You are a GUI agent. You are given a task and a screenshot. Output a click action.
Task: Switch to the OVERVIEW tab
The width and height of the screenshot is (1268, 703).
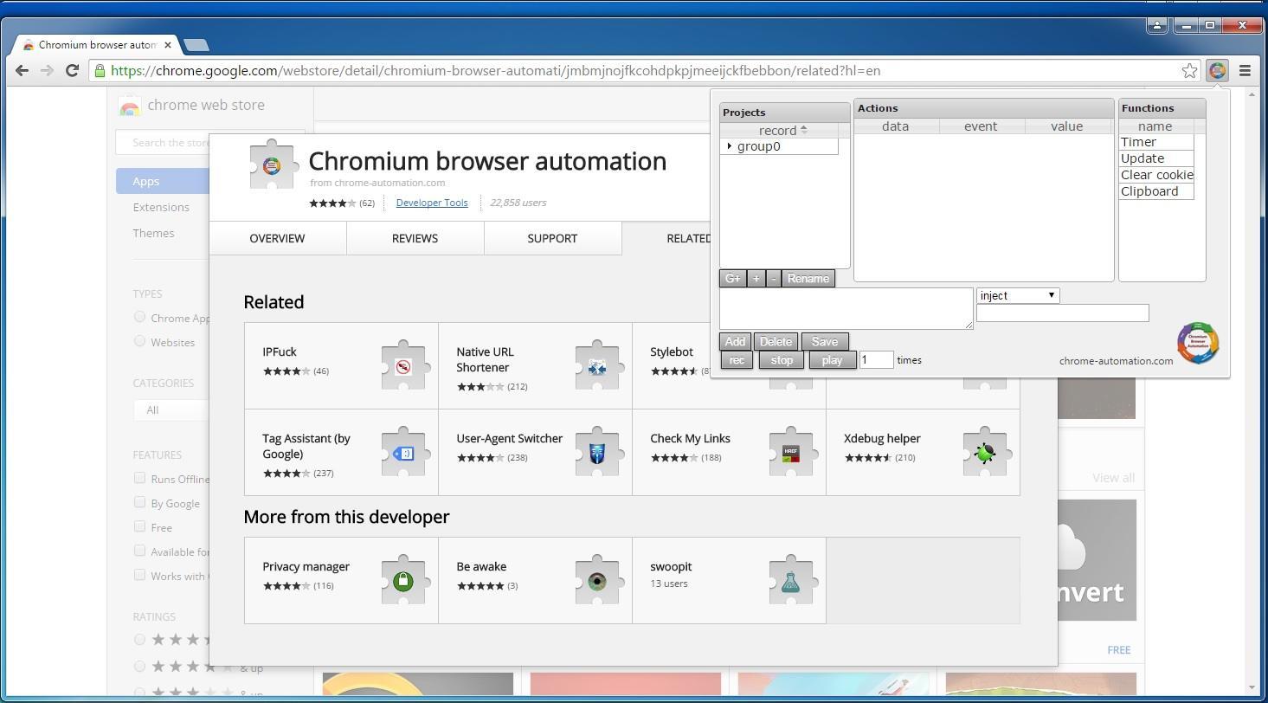pos(277,238)
